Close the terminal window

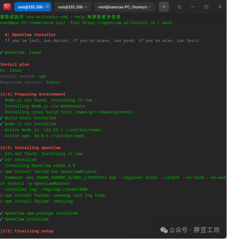(220, 7)
